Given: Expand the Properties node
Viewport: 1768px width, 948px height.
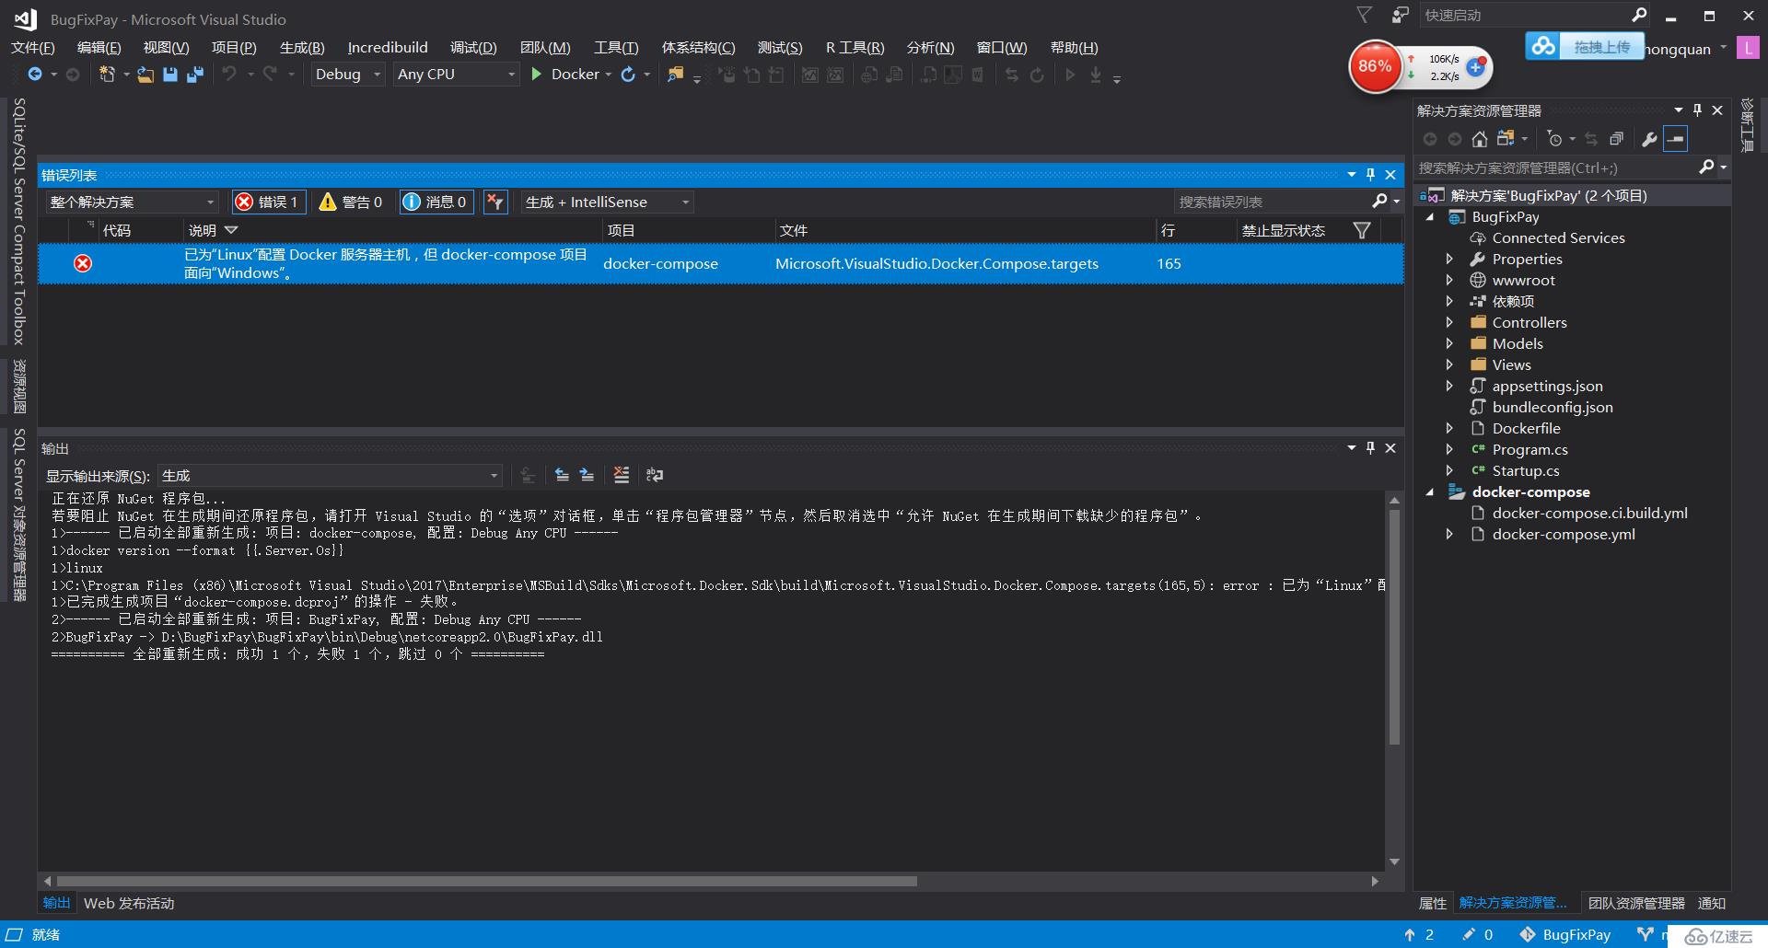Looking at the screenshot, I should (1448, 259).
